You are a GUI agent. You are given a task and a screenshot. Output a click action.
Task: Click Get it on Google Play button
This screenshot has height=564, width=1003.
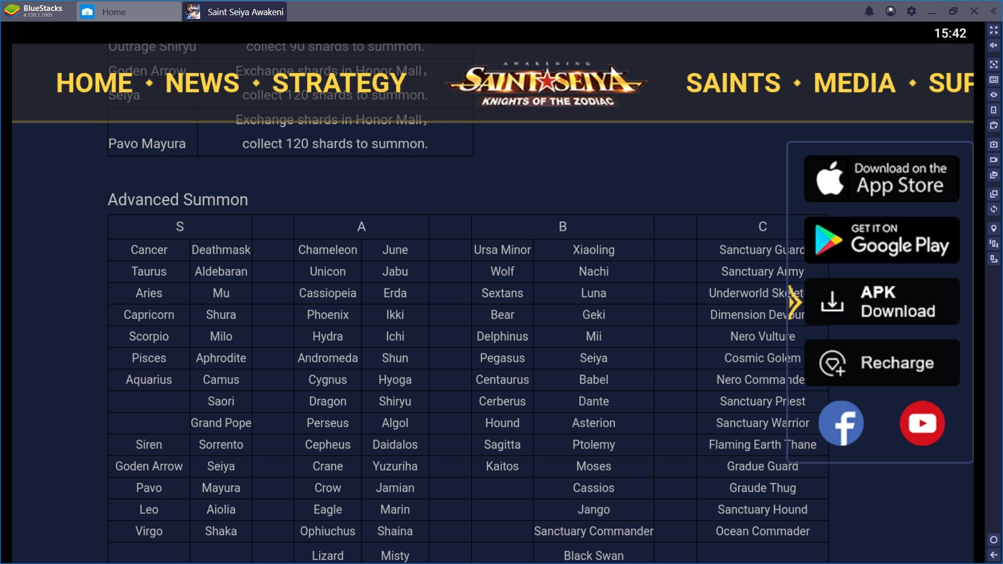click(x=882, y=240)
